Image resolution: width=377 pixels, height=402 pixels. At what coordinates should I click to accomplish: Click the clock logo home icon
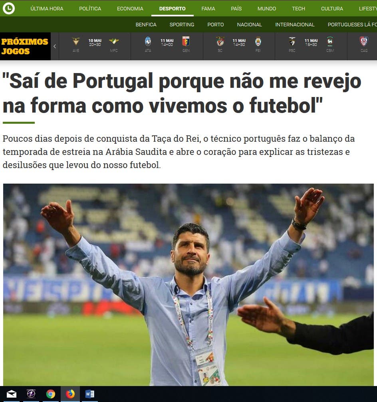(9, 8)
